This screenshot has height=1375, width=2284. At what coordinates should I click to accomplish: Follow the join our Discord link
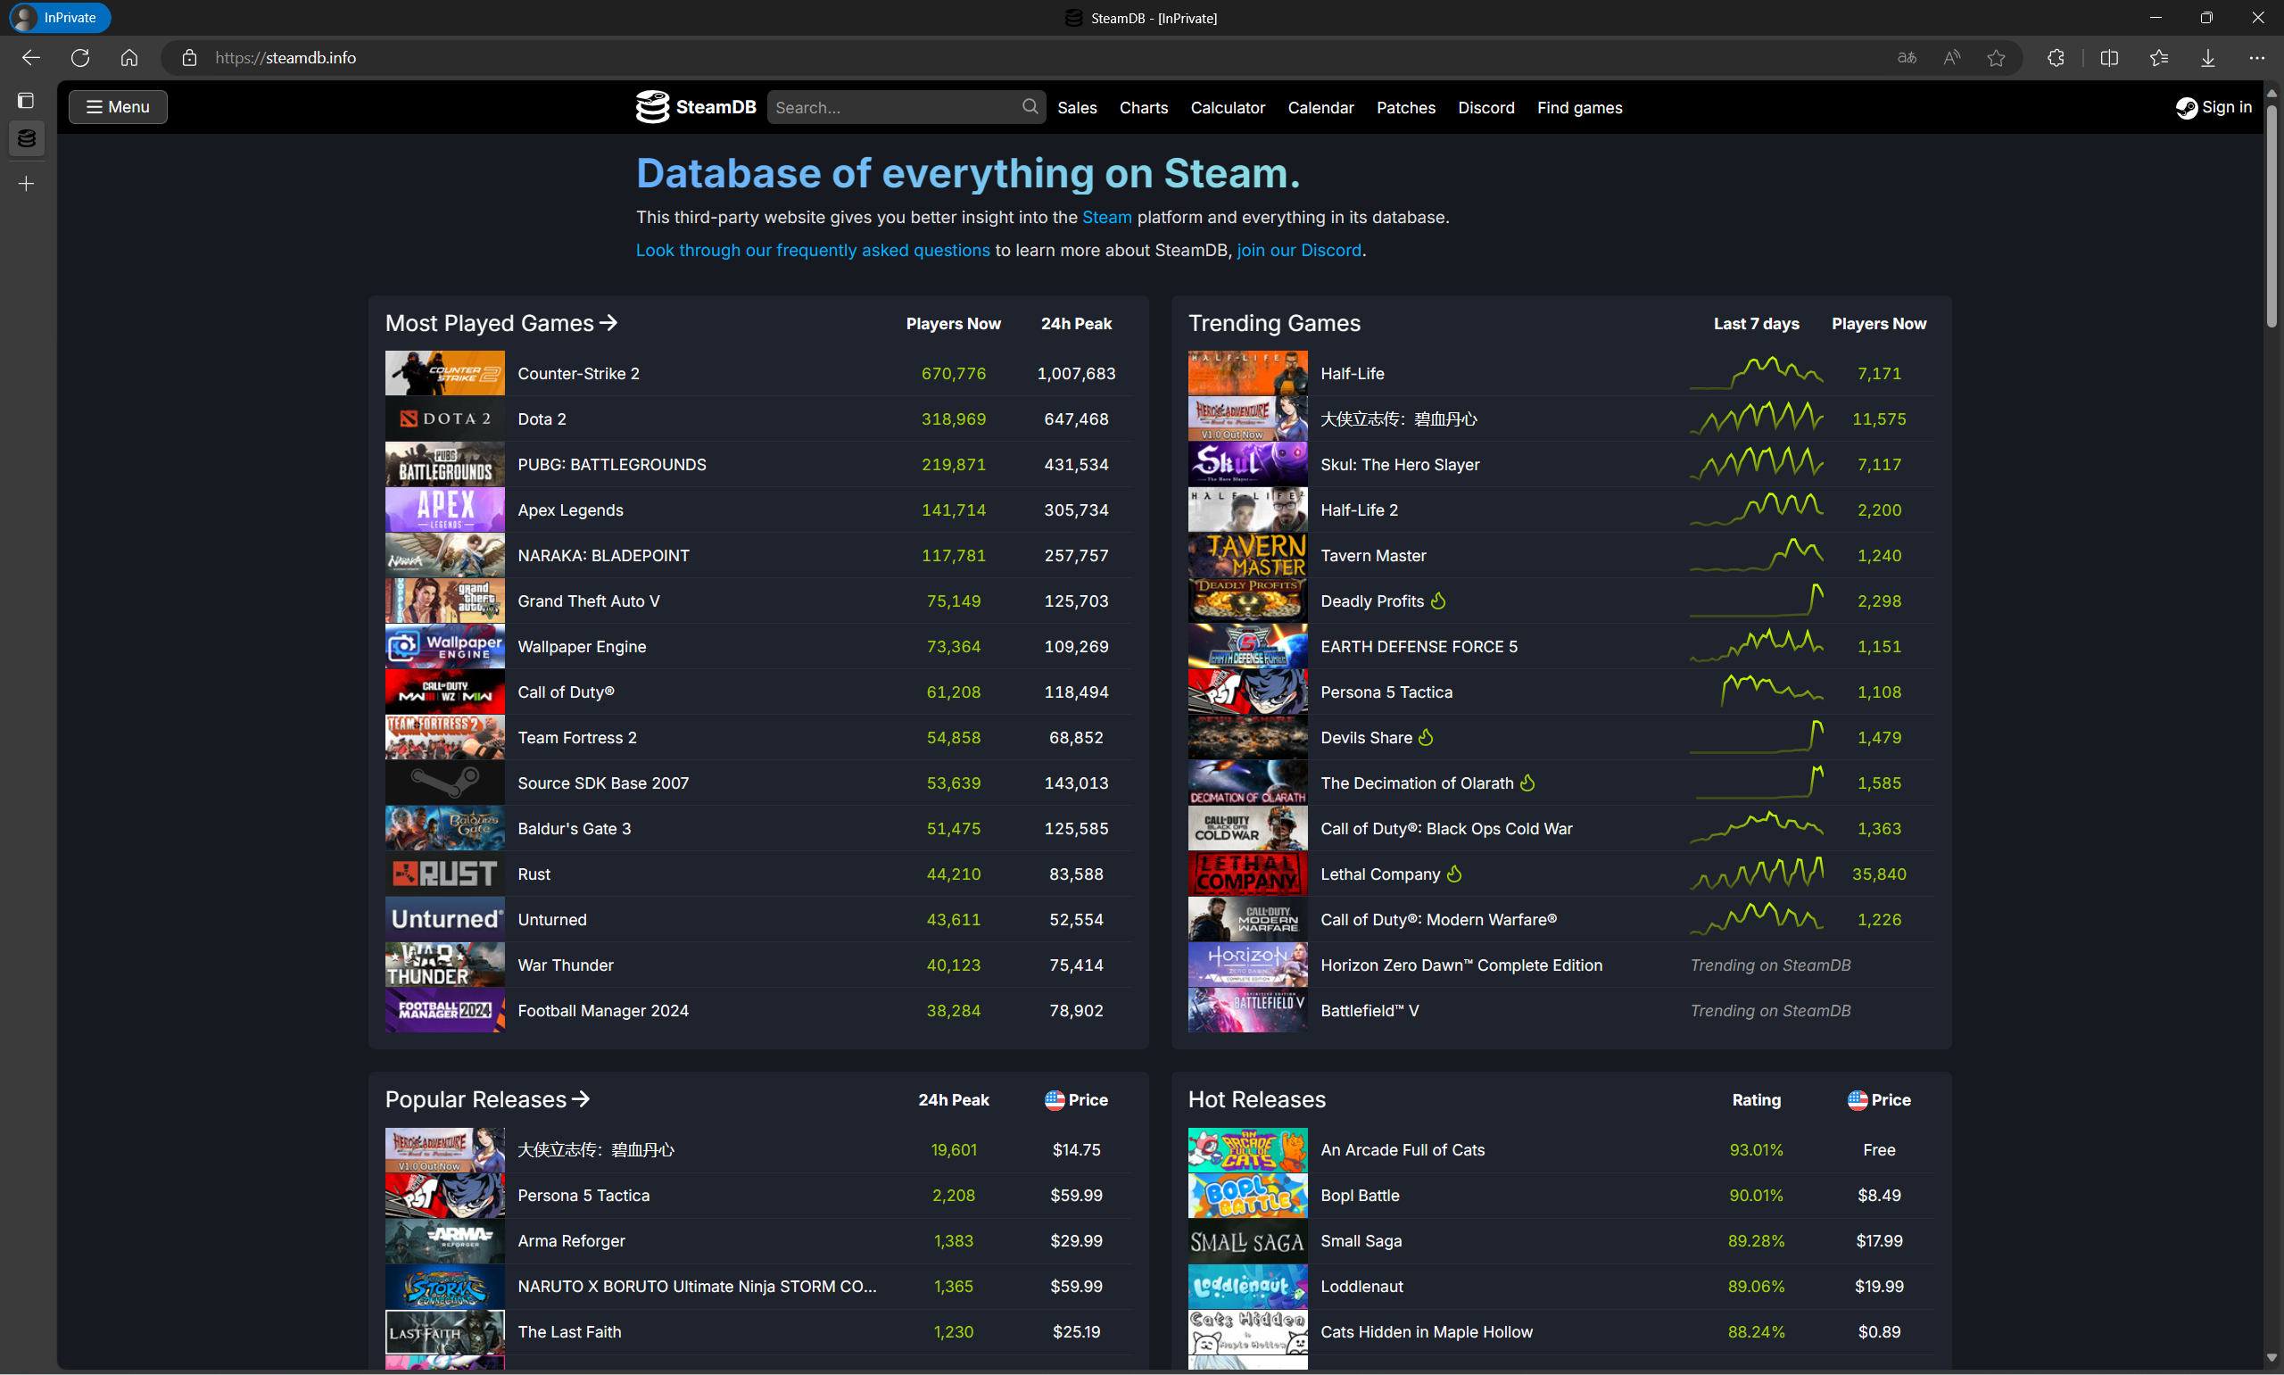1298,250
